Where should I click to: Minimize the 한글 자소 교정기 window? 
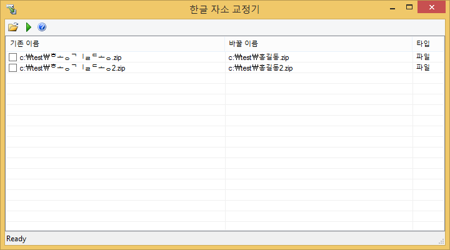392,7
